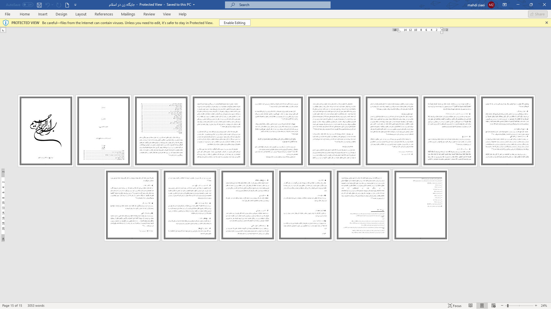Expand the References ribbon tab
This screenshot has height=309, width=551.
point(104,14)
